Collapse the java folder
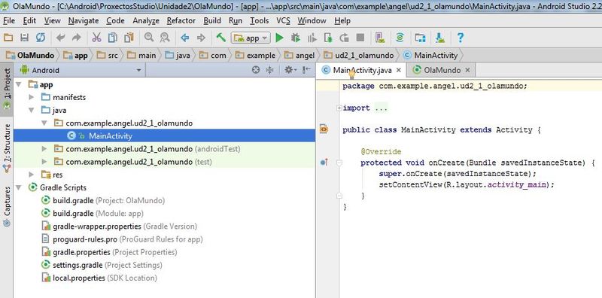The width and height of the screenshot is (602, 298). coord(32,110)
